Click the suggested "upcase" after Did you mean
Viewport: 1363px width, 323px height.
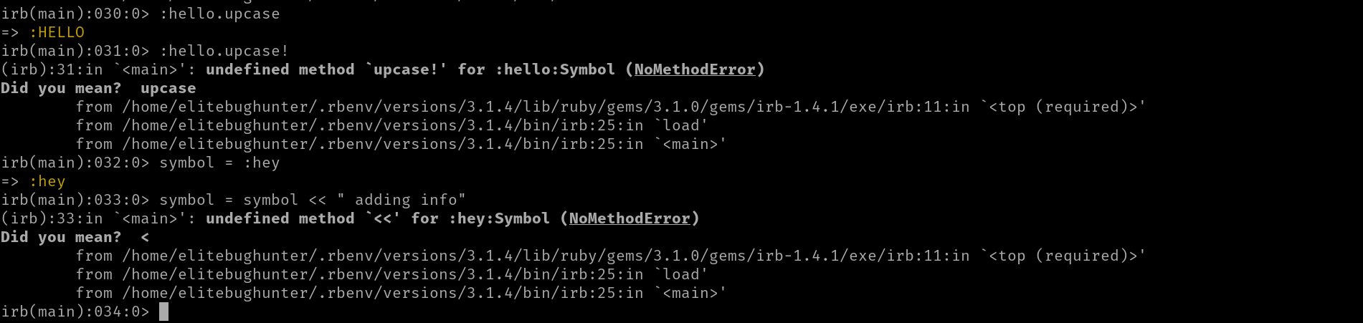coord(168,88)
